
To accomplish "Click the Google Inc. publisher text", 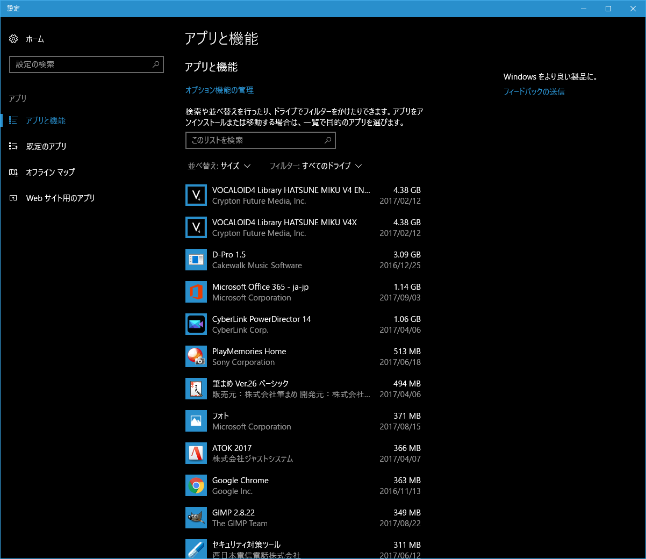I will (x=232, y=491).
